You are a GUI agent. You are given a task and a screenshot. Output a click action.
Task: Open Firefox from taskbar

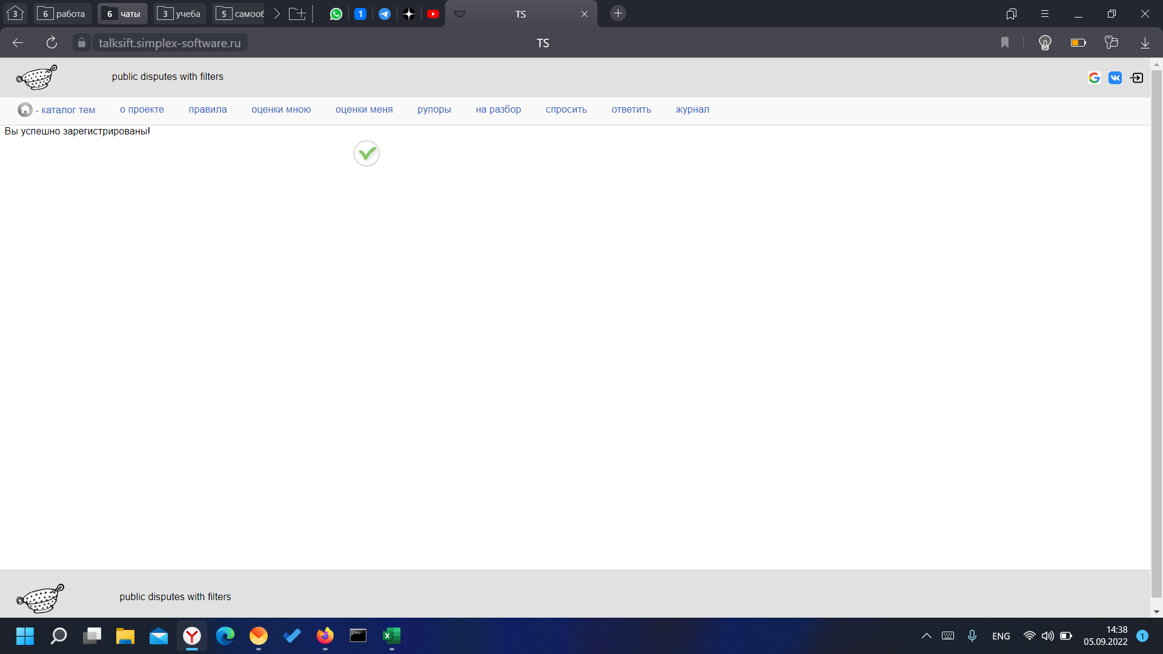pos(325,636)
